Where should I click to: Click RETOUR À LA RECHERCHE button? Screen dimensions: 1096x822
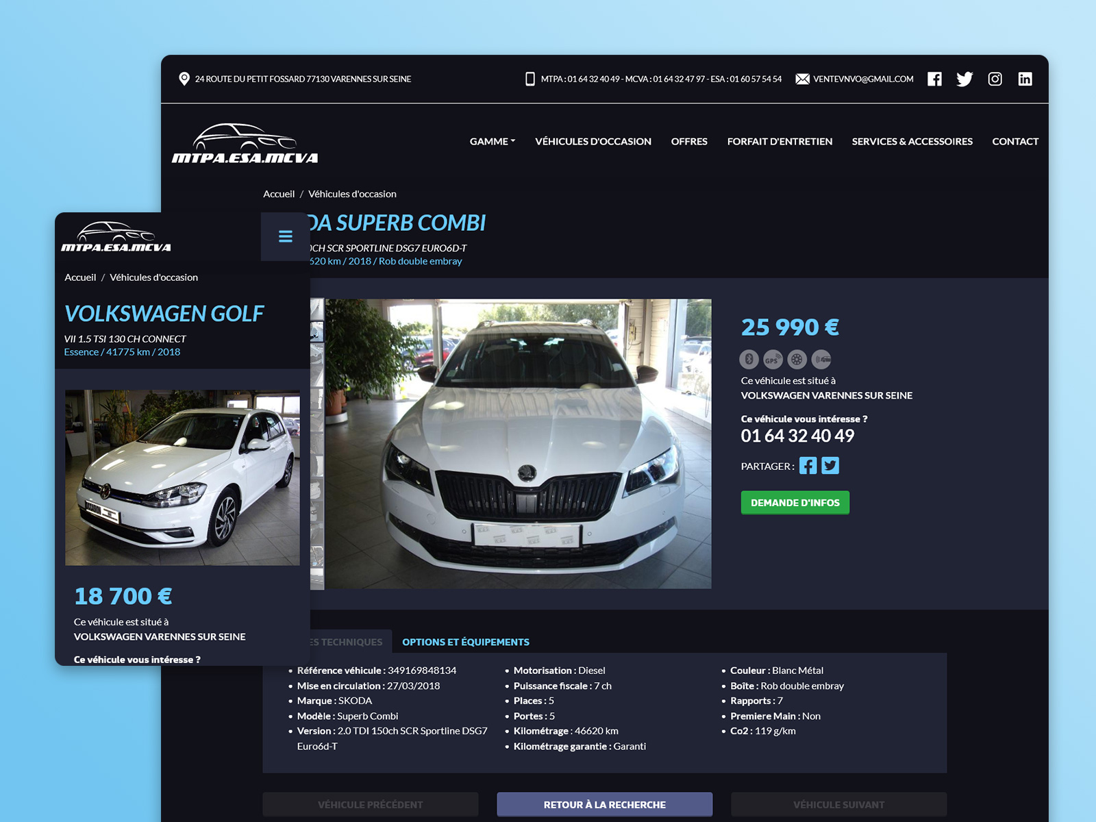click(605, 804)
